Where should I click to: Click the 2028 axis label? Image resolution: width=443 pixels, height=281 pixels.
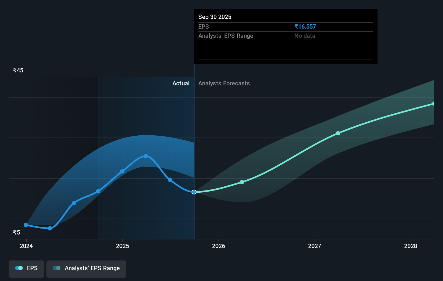tap(411, 246)
